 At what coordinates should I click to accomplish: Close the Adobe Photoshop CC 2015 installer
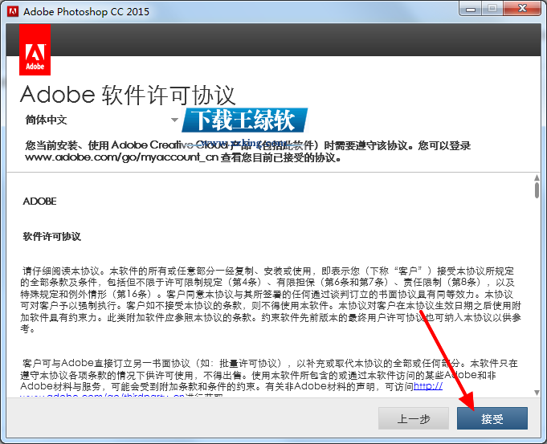pyautogui.click(x=522, y=9)
